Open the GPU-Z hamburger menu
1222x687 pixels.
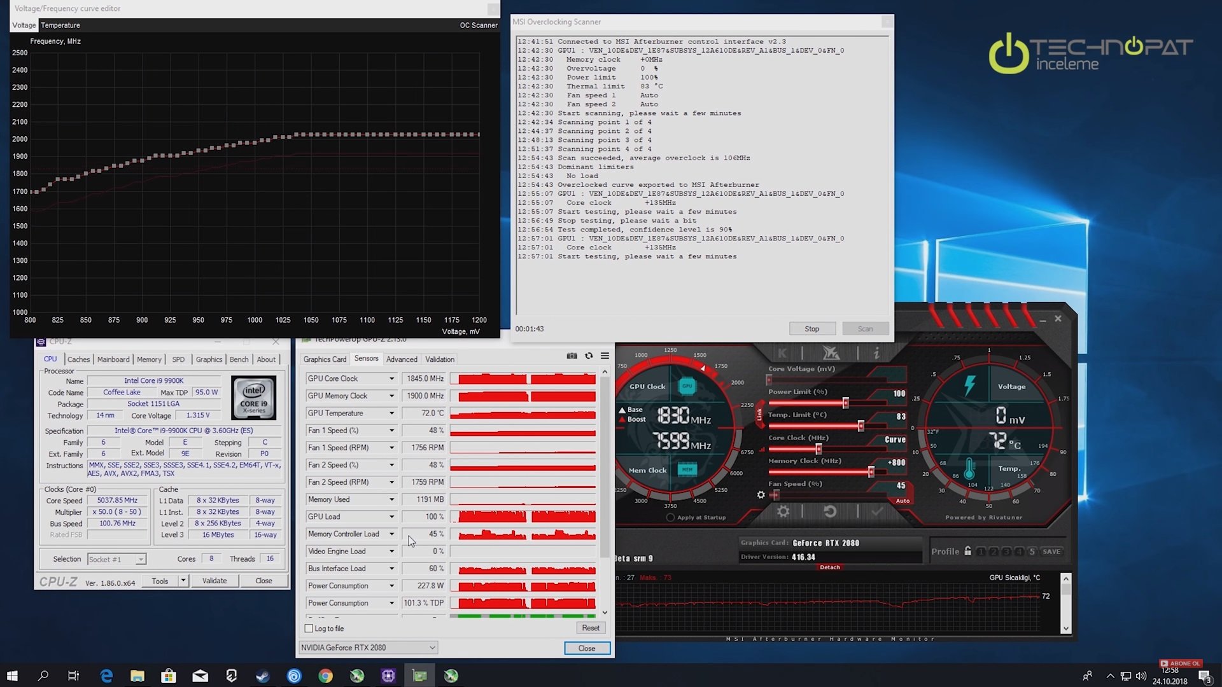click(605, 356)
